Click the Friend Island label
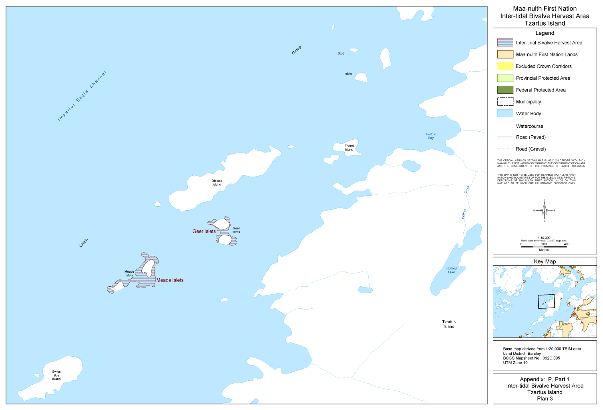Image resolution: width=603 pixels, height=410 pixels. 349,148
